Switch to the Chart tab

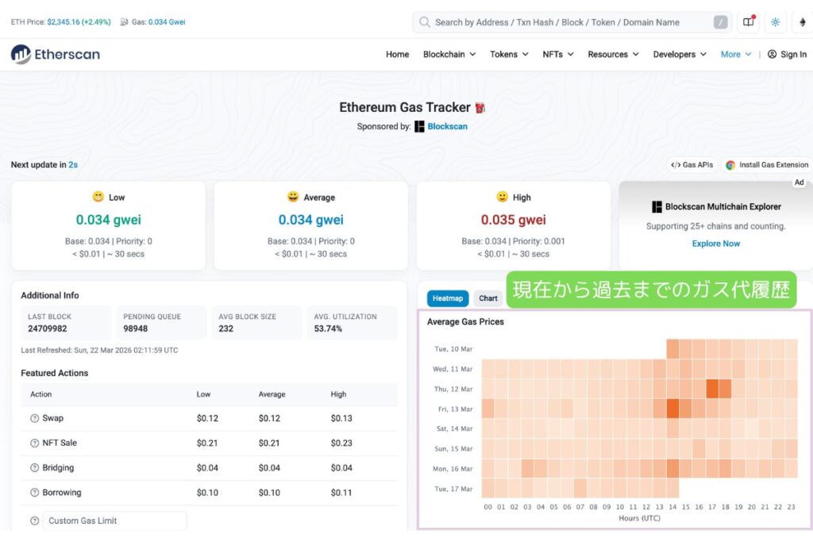[x=488, y=298]
